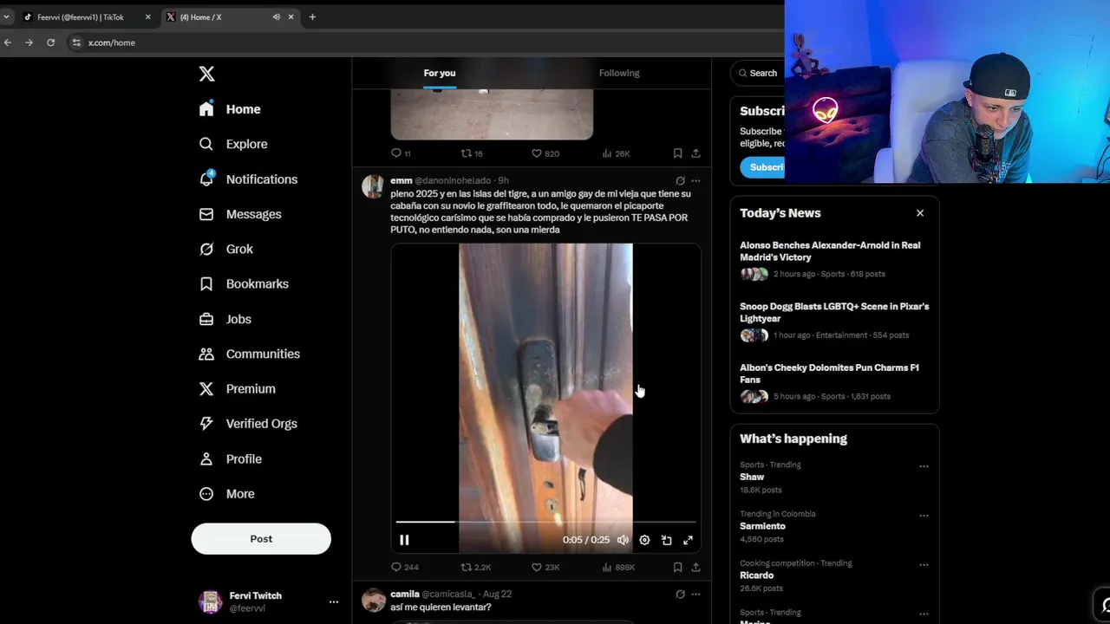Reply to emm's tweet with 244 replies

pyautogui.click(x=404, y=567)
